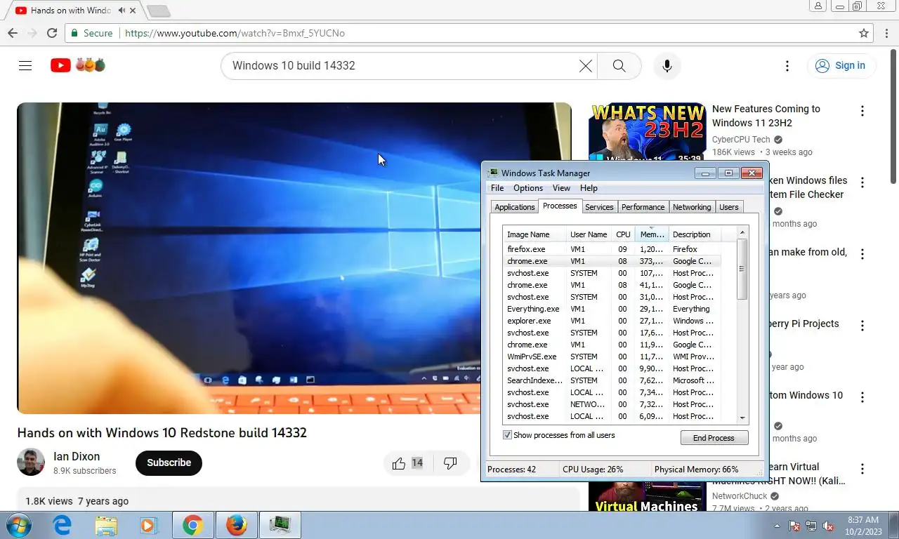Click the process list scrollbar thumb

pyautogui.click(x=742, y=269)
